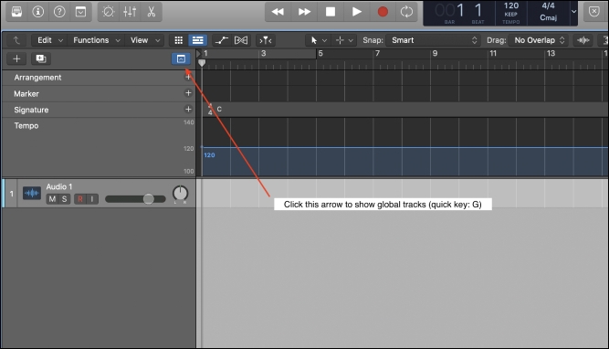Click the Fast Forward transport button
The width and height of the screenshot is (609, 349).
coord(304,12)
